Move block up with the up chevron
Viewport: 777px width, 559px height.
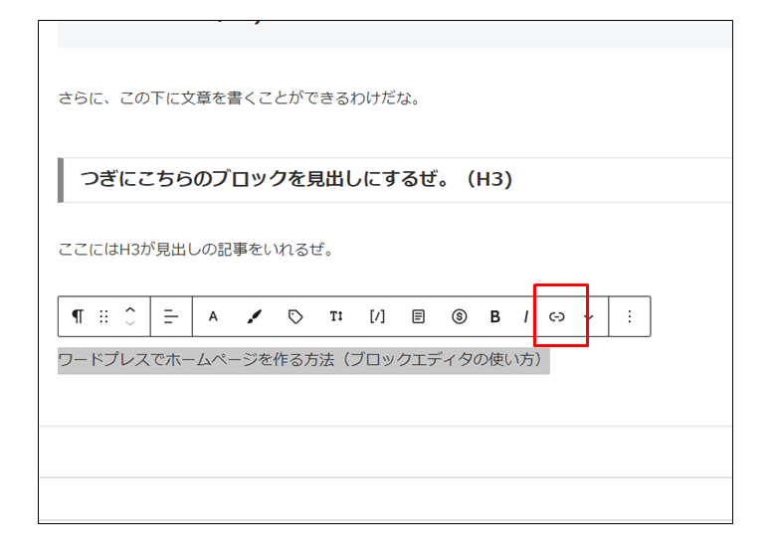[x=130, y=309]
